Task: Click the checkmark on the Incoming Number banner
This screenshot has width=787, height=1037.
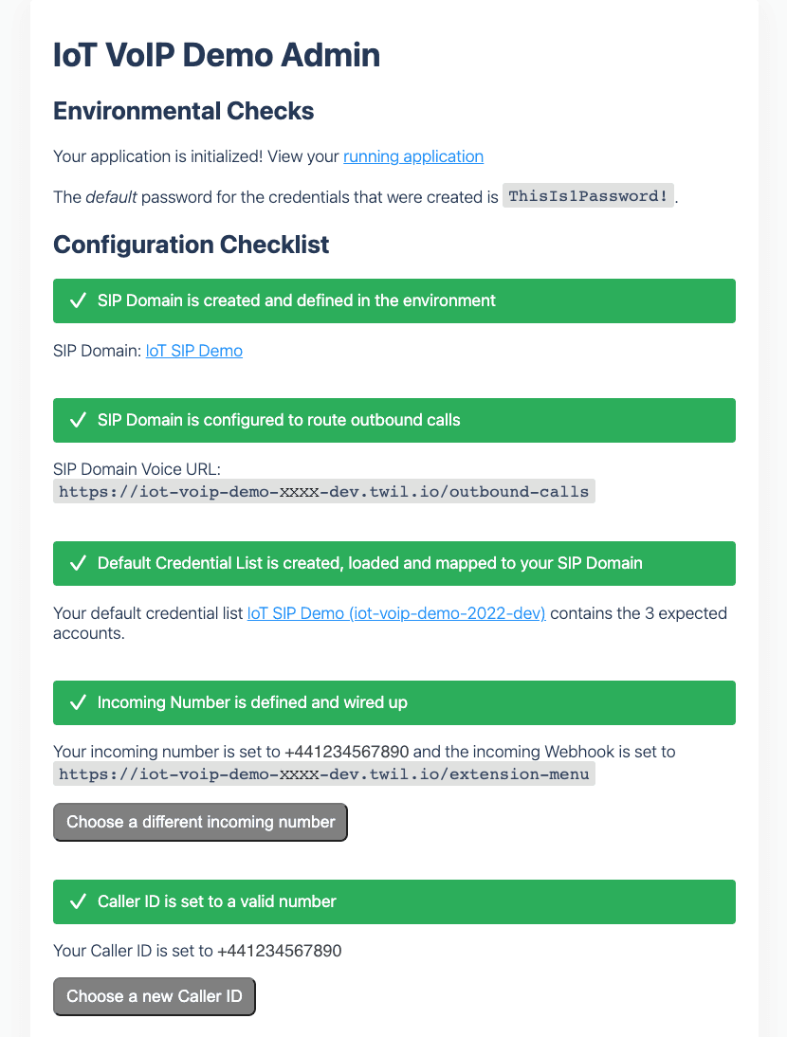Action: tap(79, 702)
